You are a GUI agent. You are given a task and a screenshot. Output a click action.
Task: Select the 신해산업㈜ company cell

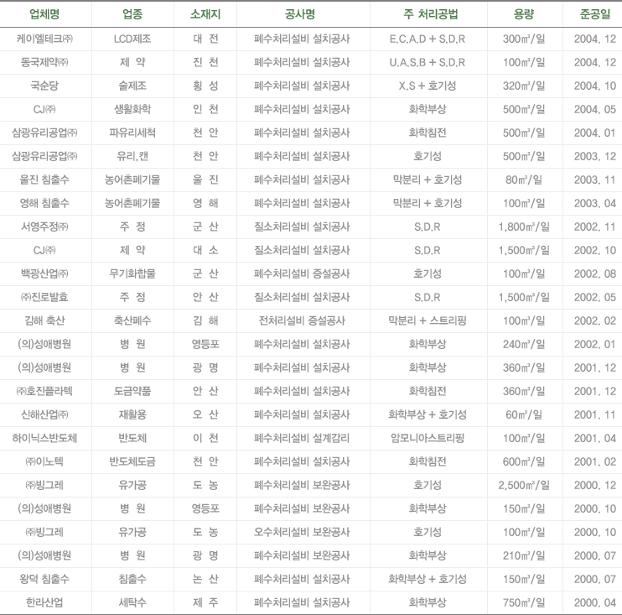44,414
